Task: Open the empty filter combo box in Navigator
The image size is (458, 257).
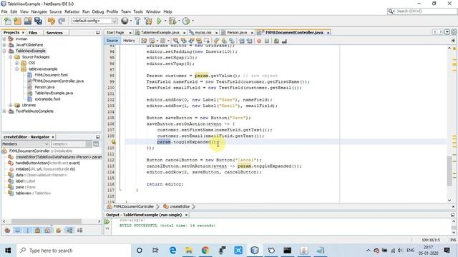Action: click(x=72, y=144)
